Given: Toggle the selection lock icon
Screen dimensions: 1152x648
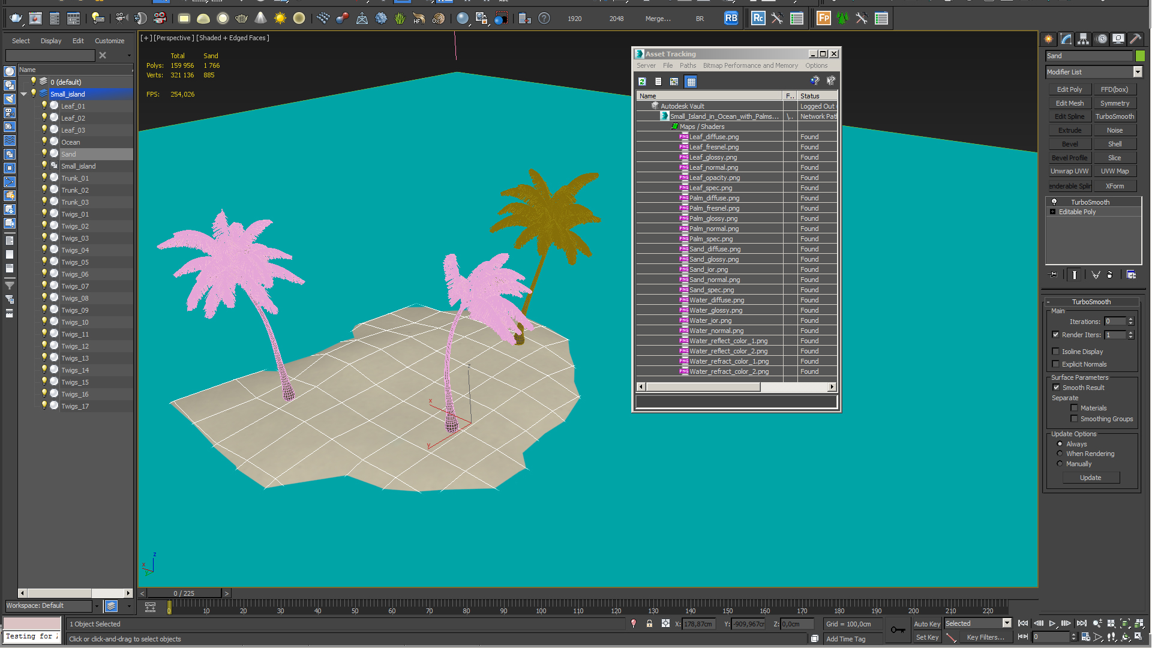Looking at the screenshot, I should [x=649, y=624].
